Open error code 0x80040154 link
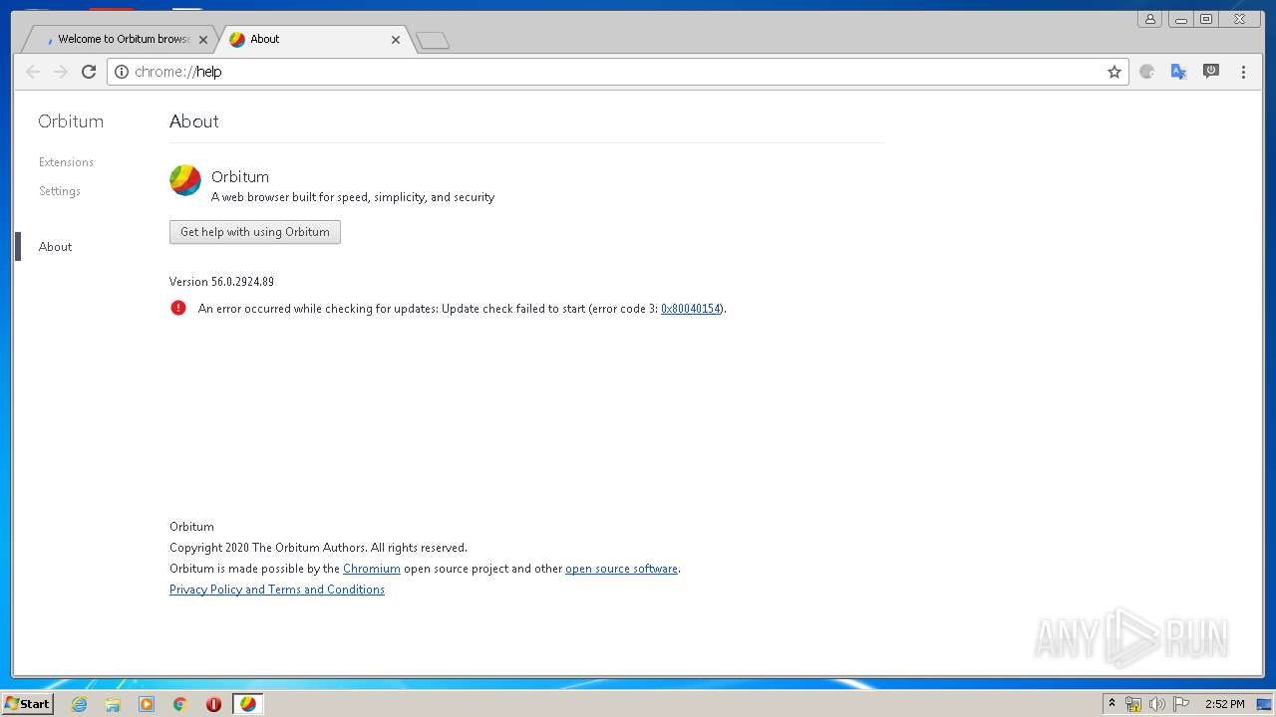The width and height of the screenshot is (1276, 717). tap(690, 309)
